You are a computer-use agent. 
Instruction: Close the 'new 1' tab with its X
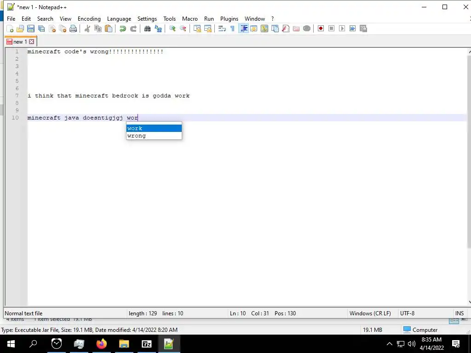point(32,42)
